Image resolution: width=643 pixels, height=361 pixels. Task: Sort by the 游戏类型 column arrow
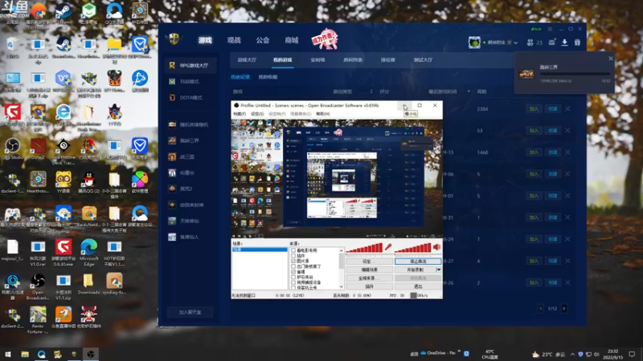(x=371, y=91)
